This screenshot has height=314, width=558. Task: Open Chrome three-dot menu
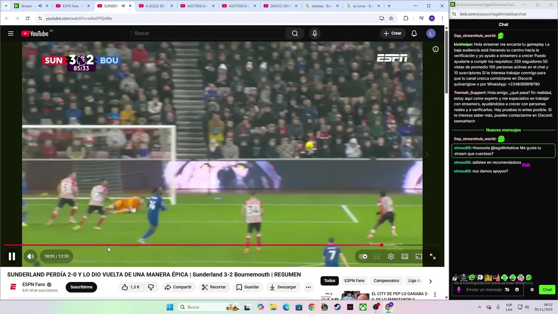(442, 18)
